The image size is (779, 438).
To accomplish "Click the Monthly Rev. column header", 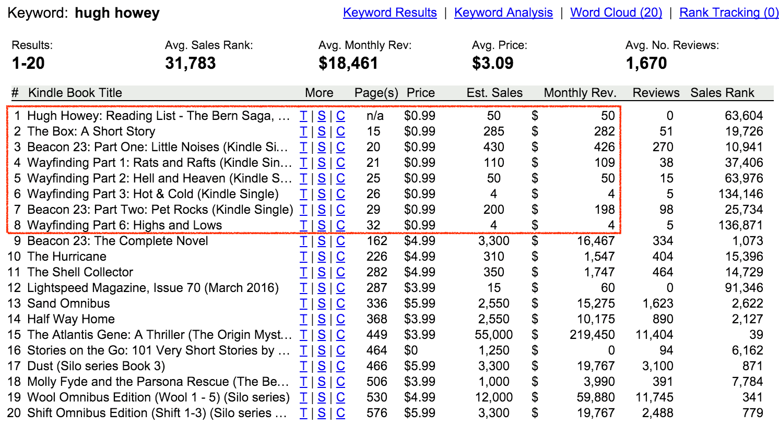I will click(580, 93).
